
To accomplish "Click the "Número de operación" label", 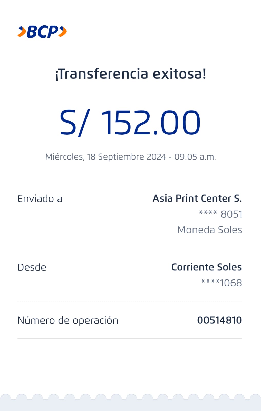I will point(68,321).
